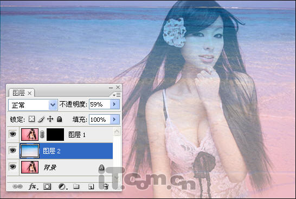Create a new layer group folder

tap(76, 186)
